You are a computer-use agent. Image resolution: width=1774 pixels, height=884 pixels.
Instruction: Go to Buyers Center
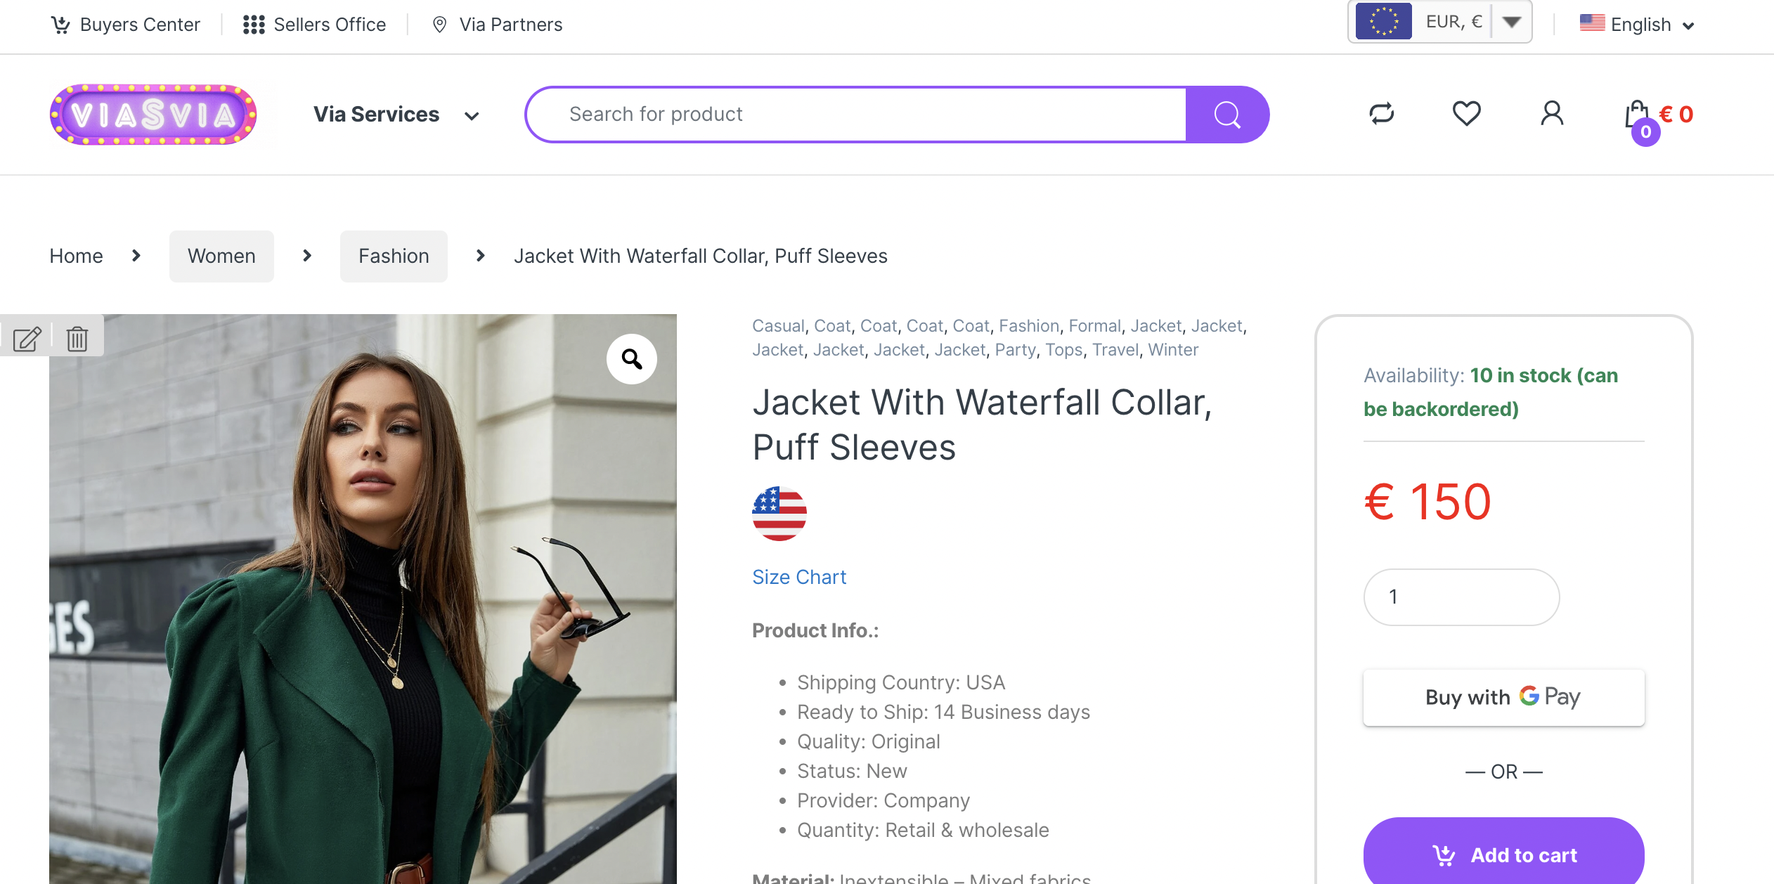coord(126,25)
